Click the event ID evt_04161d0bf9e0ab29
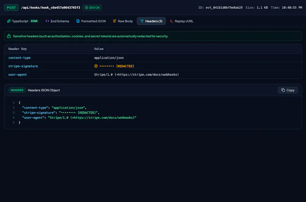This screenshot has height=202, width=306. pos(224,8)
